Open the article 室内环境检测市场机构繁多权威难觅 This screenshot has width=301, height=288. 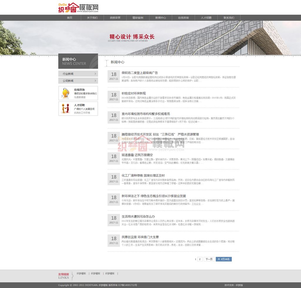tap(146, 114)
